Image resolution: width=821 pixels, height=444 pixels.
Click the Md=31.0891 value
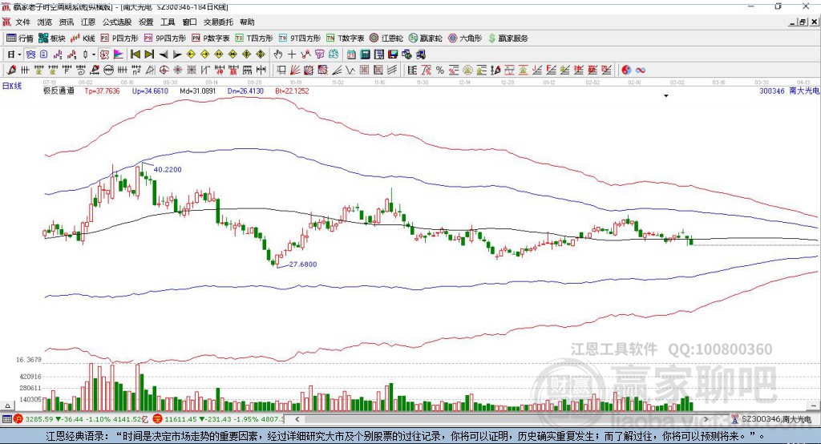(x=197, y=91)
